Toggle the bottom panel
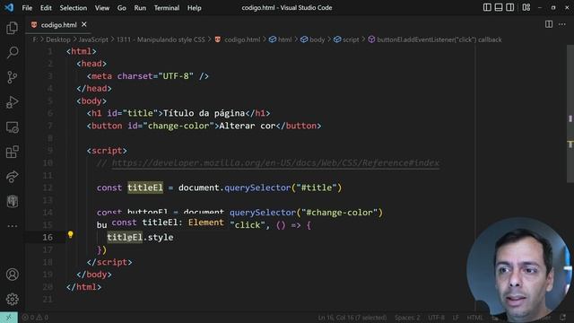574x323 pixels. (x=499, y=7)
